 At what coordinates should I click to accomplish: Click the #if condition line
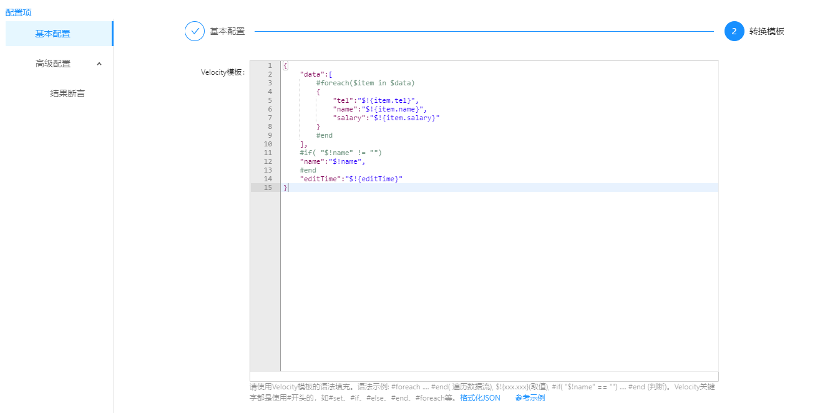[340, 153]
